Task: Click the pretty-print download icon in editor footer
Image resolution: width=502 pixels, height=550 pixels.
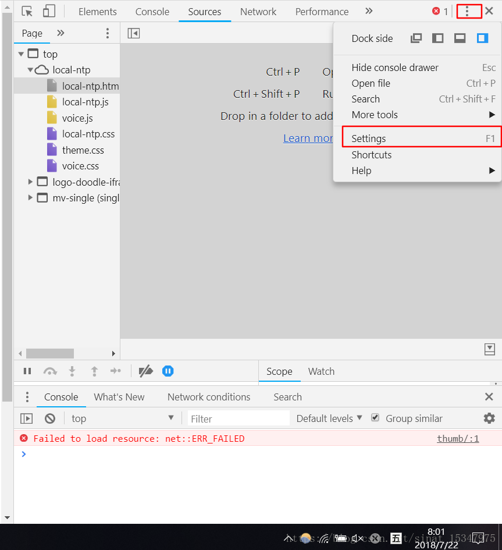Action: 490,349
